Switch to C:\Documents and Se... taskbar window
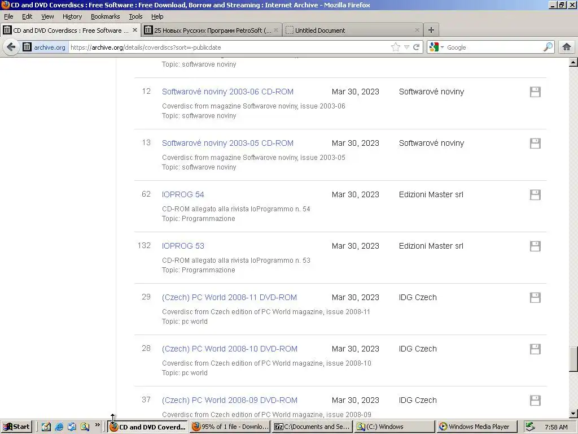The width and height of the screenshot is (578, 434). pos(312,427)
